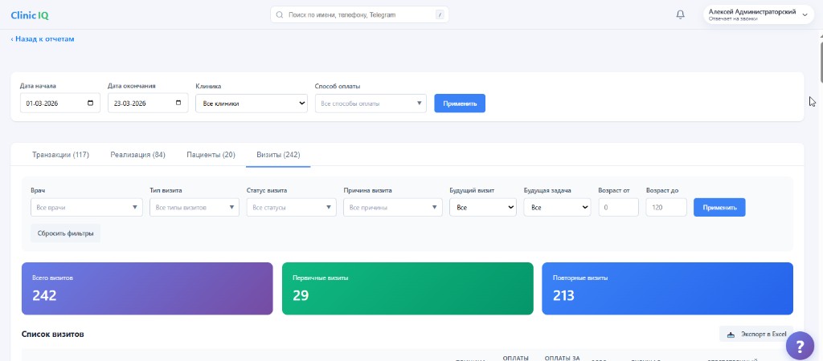The height and width of the screenshot is (361, 823).
Task: Select the Визиты (242) tab
Action: [x=278, y=155]
